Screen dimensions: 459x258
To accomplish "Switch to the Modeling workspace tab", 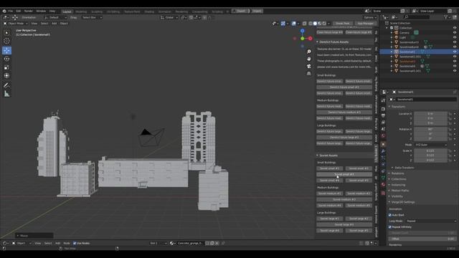I will [x=81, y=11].
